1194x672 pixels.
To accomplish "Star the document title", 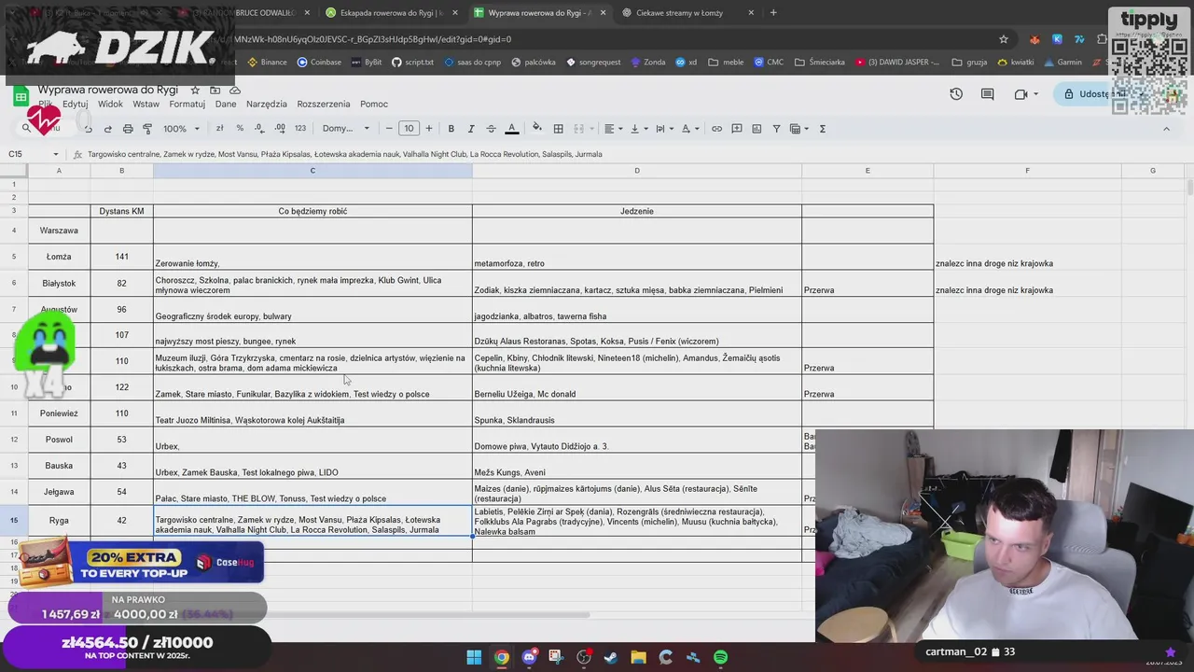I will [195, 90].
